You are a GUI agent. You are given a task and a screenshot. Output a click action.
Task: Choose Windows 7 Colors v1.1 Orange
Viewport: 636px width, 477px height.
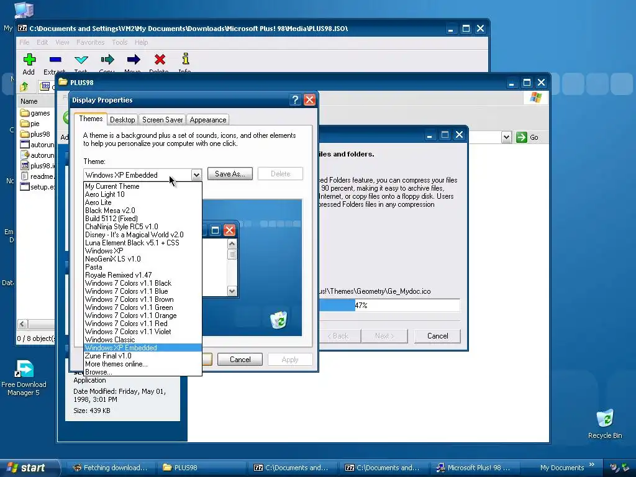pos(142,315)
